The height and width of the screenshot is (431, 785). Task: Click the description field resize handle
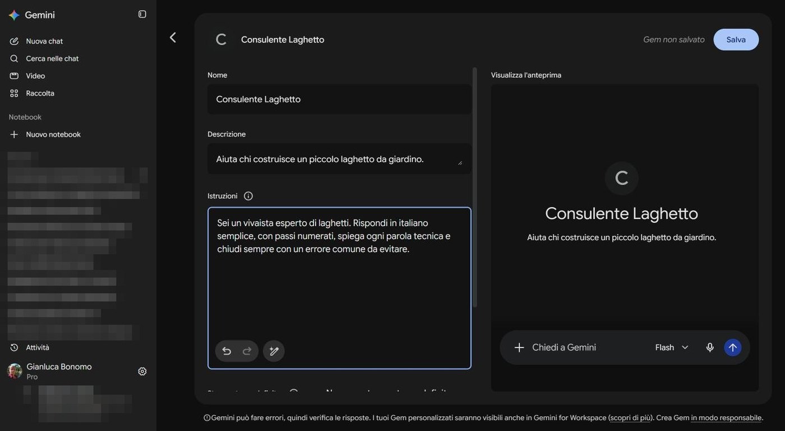pos(460,163)
